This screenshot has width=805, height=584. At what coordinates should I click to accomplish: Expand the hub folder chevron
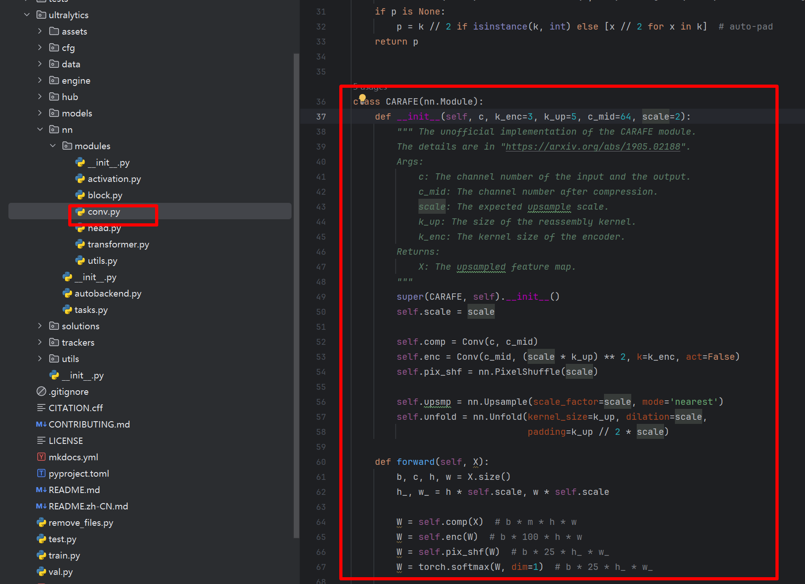[x=40, y=97]
